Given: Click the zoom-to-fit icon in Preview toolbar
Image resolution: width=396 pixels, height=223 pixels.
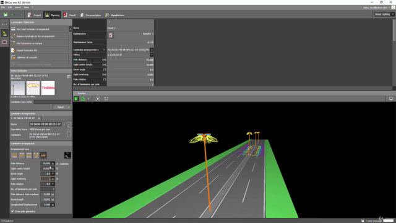Looking at the screenshot, I should (98, 99).
